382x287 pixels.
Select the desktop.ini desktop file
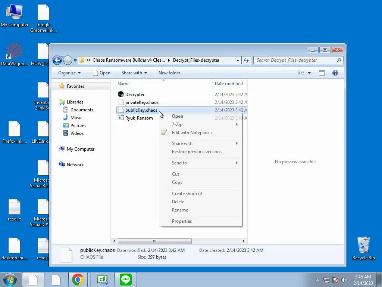point(15,249)
